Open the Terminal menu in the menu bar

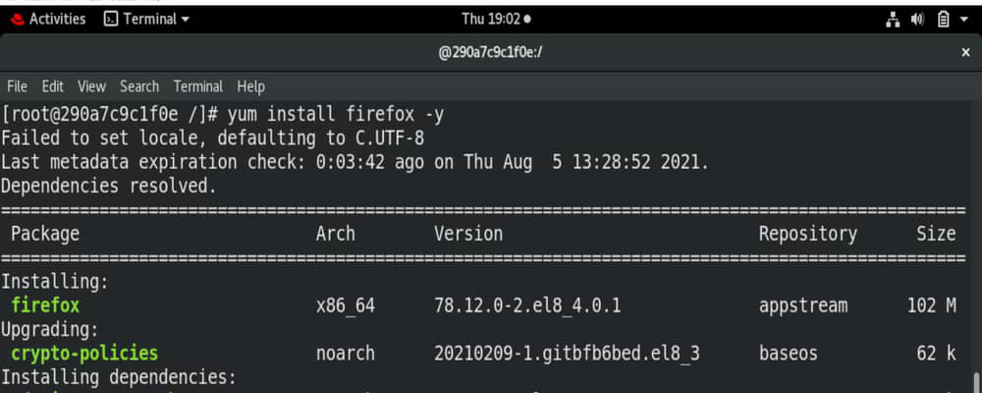coord(198,86)
